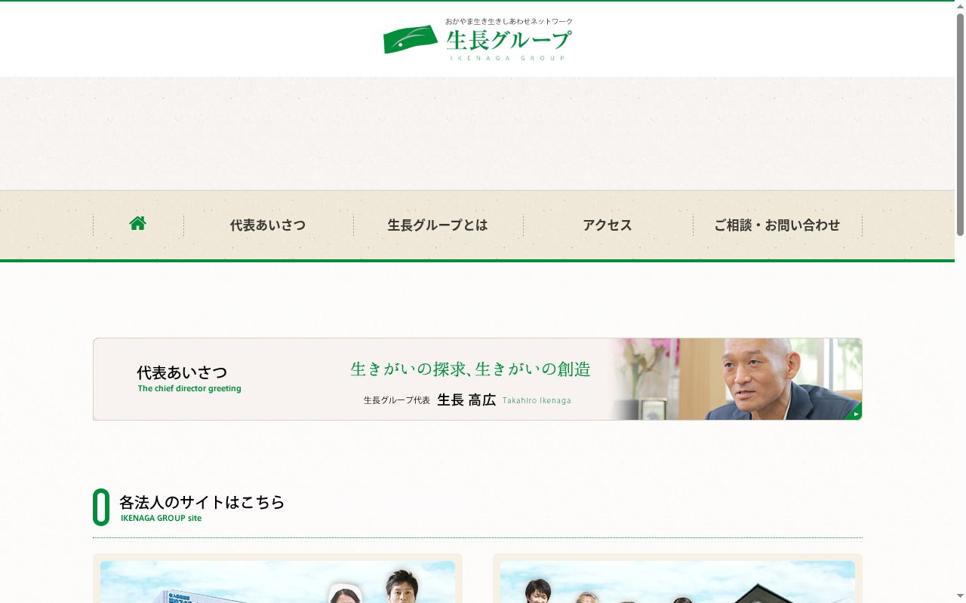Viewport: 966px width, 603px height.
Task: Click the Takahiro Ikenaga romanized name
Action: (x=537, y=400)
